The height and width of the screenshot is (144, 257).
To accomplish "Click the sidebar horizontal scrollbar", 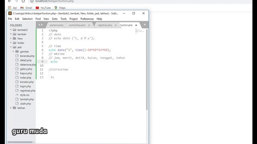I will (x=20, y=142).
